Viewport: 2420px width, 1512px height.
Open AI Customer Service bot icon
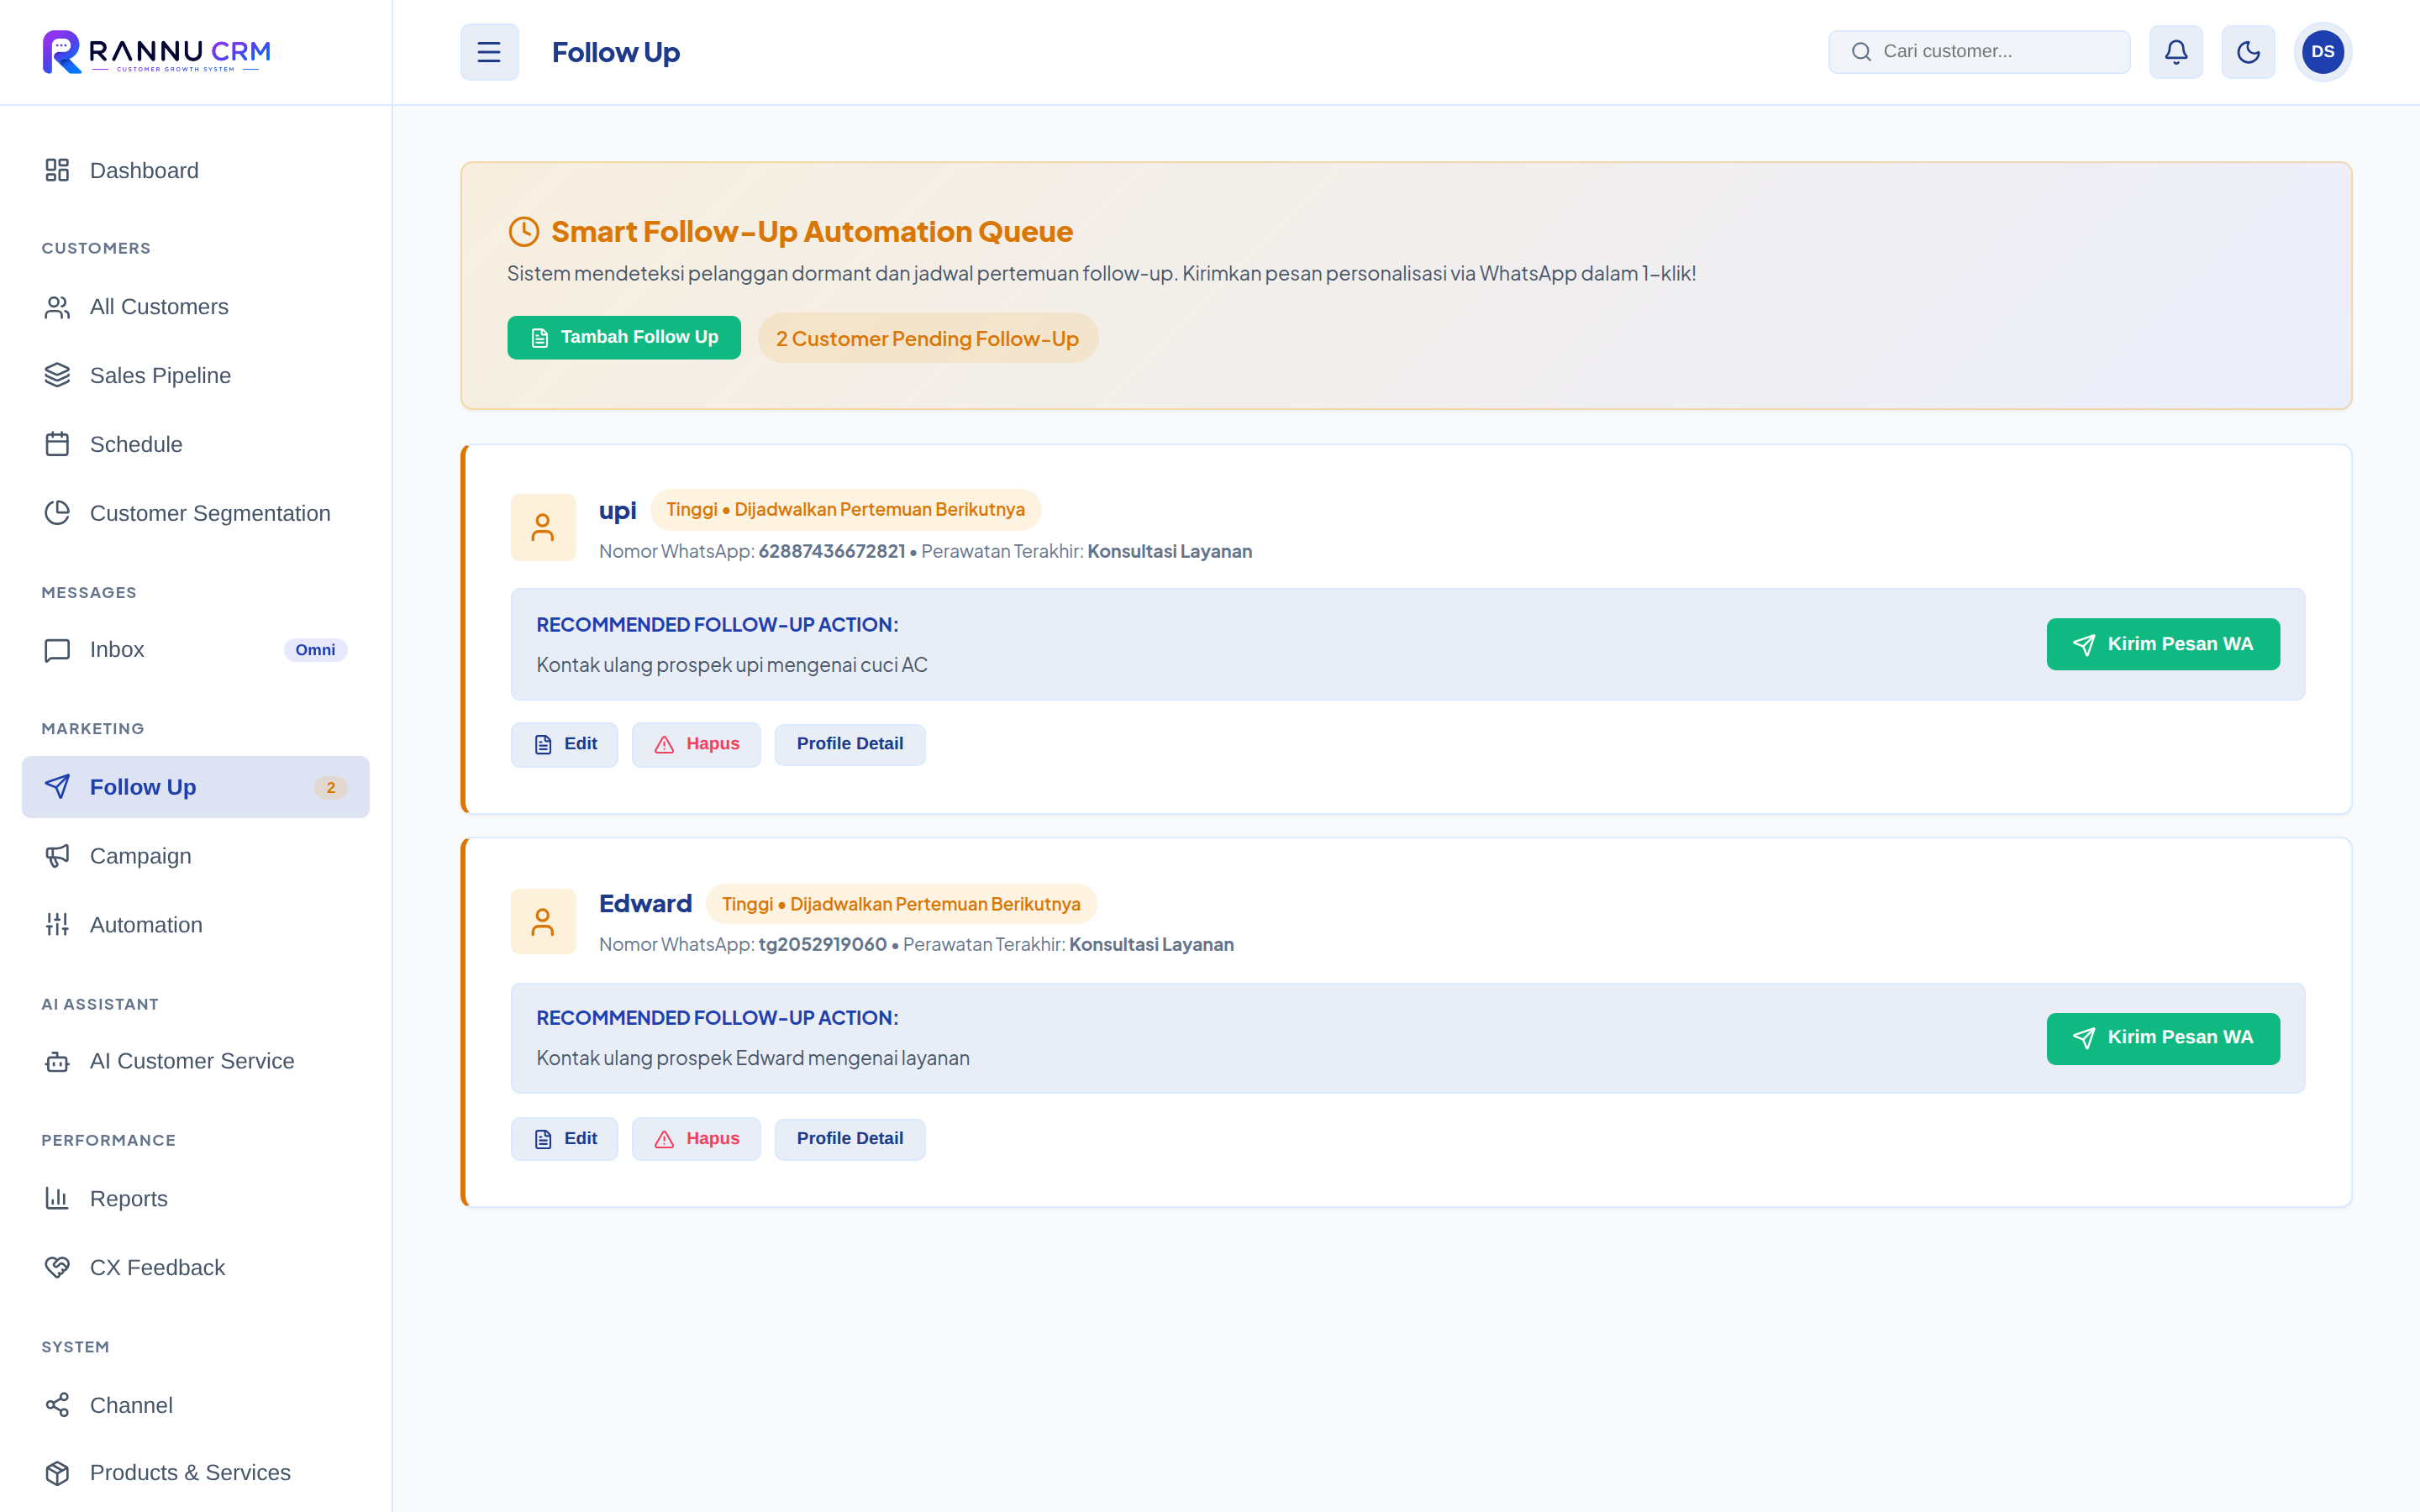coord(57,1061)
